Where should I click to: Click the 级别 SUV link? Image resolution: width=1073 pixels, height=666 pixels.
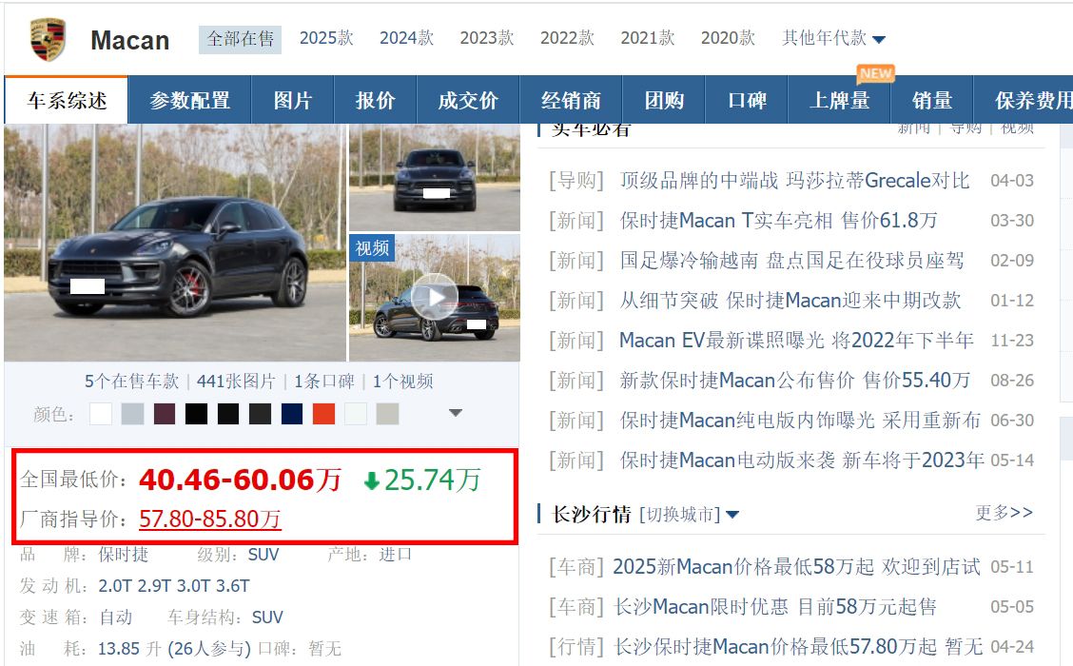click(x=263, y=555)
